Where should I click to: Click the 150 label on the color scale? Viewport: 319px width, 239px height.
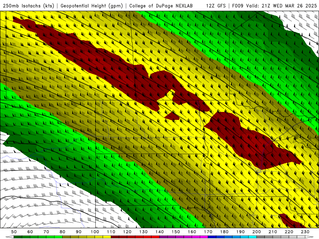pyautogui.click(x=176, y=232)
